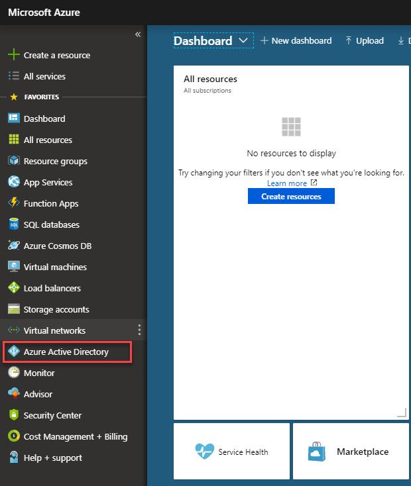411x486 pixels.
Task: Click the Dashboard sidebar icon
Action: tap(14, 118)
